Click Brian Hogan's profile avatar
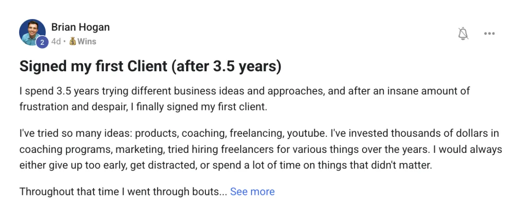 click(32, 32)
